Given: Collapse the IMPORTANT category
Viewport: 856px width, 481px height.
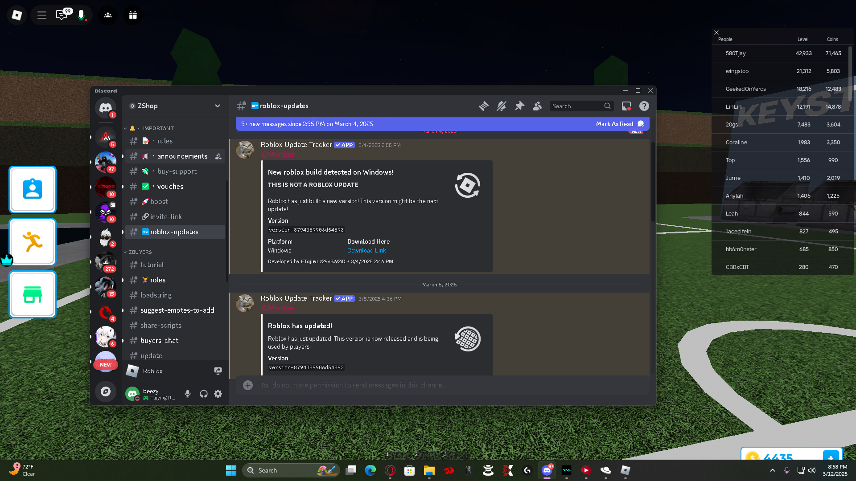Looking at the screenshot, I should [150, 128].
